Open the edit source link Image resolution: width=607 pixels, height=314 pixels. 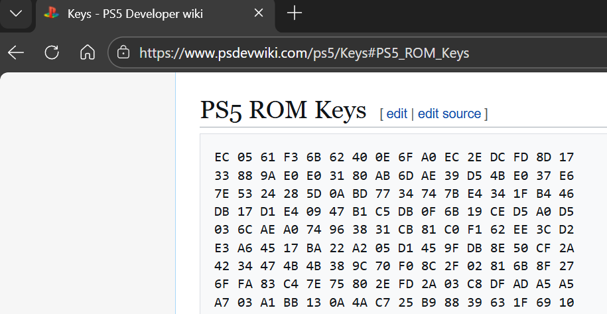coord(449,114)
